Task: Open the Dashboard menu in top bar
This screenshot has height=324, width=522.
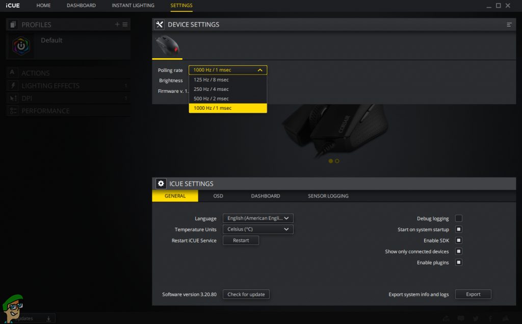Action: pyautogui.click(x=81, y=6)
